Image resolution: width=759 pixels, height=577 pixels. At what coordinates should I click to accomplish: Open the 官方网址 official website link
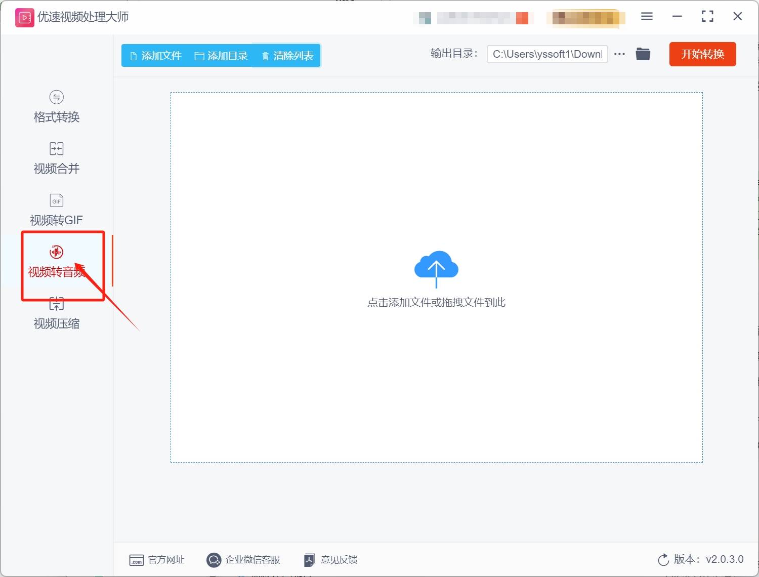click(x=157, y=560)
